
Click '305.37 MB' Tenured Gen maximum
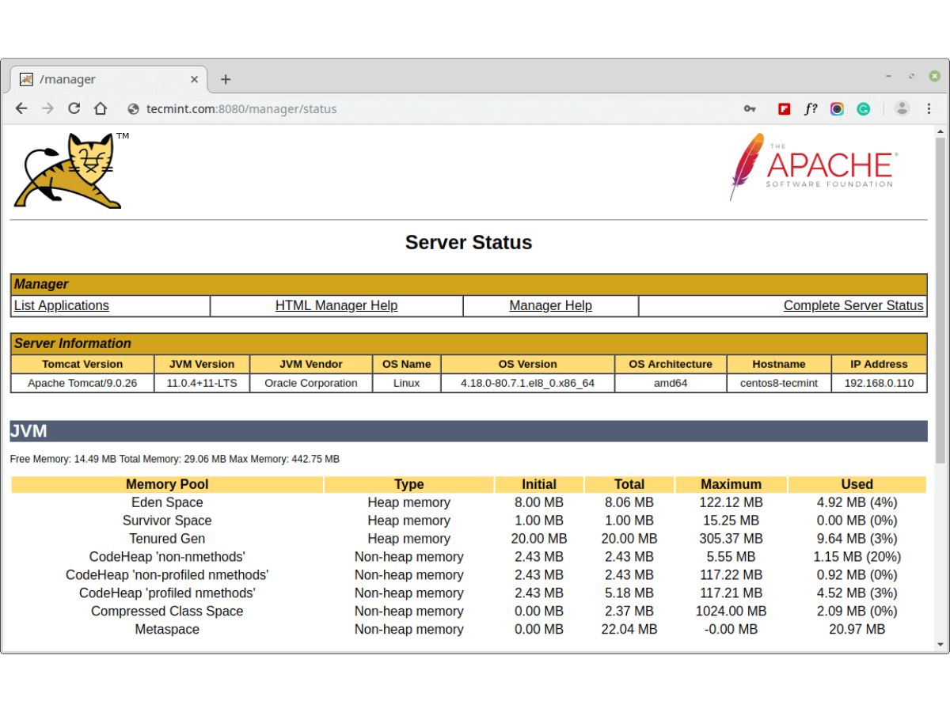point(731,539)
